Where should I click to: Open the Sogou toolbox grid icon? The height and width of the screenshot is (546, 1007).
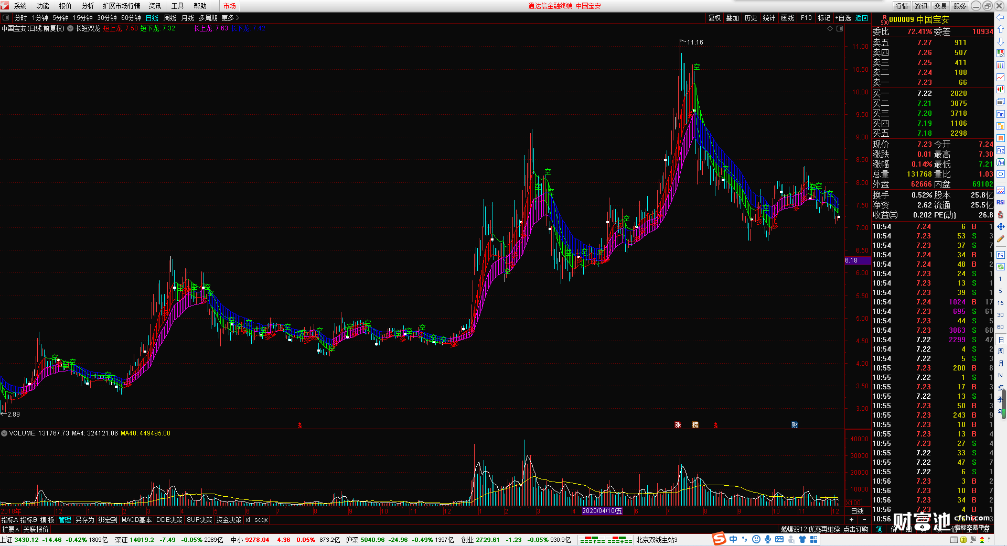click(813, 539)
